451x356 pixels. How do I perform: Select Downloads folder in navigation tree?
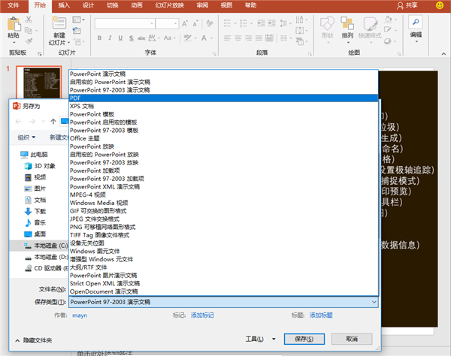pyautogui.click(x=35, y=212)
